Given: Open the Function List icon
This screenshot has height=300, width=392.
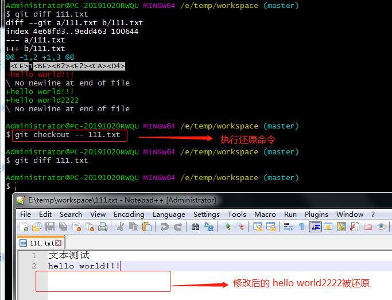Looking at the screenshot, I should point(355,227).
